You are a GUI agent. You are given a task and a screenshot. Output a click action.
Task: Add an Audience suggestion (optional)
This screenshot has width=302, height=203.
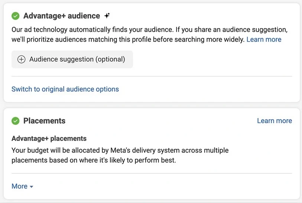pyautogui.click(x=72, y=59)
